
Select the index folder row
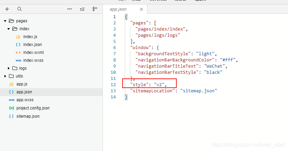click(x=51, y=29)
